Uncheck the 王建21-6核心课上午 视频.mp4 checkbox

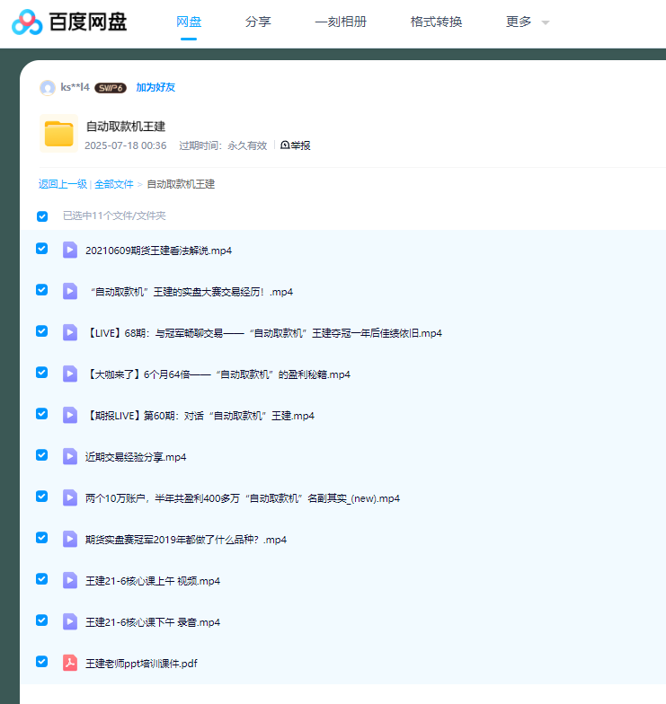click(x=41, y=578)
